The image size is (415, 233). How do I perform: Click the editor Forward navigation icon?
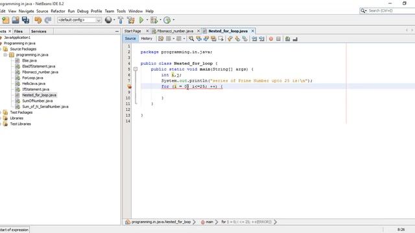coord(179,39)
